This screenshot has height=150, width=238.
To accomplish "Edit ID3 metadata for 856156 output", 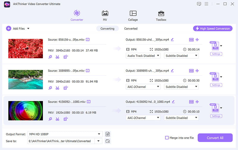I will tap(191, 40).
